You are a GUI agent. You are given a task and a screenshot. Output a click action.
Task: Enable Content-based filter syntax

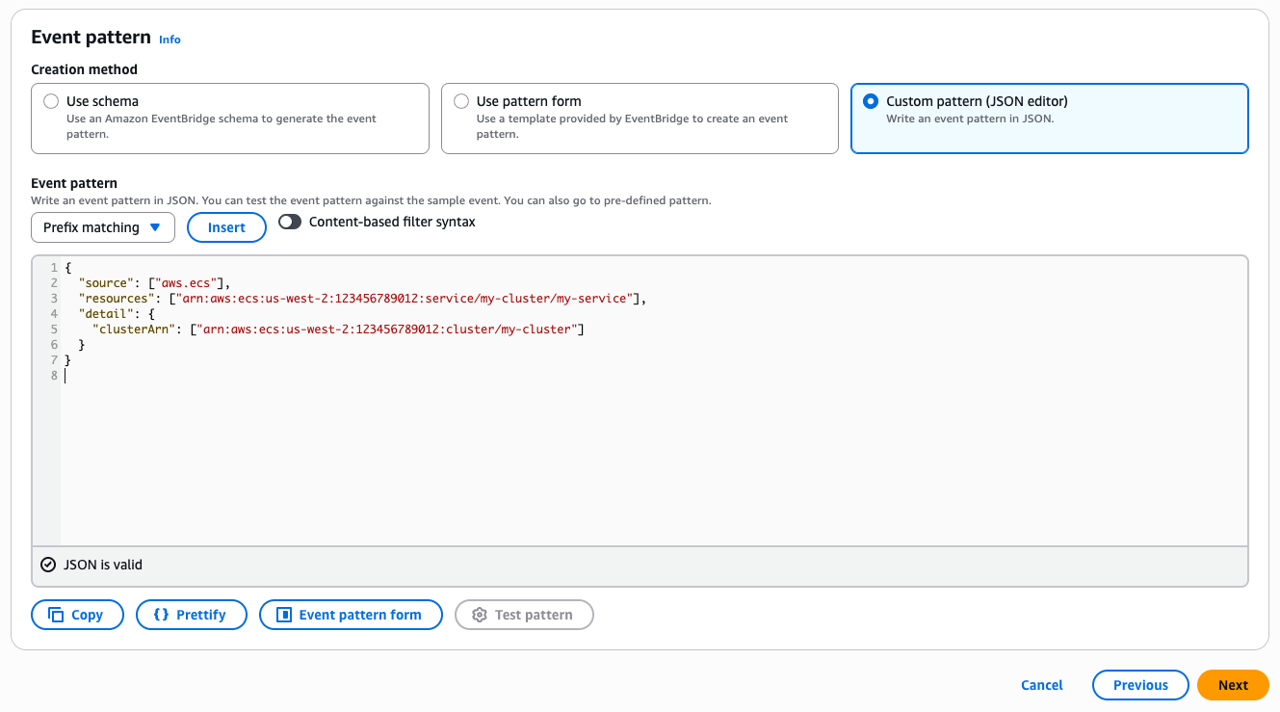(289, 221)
